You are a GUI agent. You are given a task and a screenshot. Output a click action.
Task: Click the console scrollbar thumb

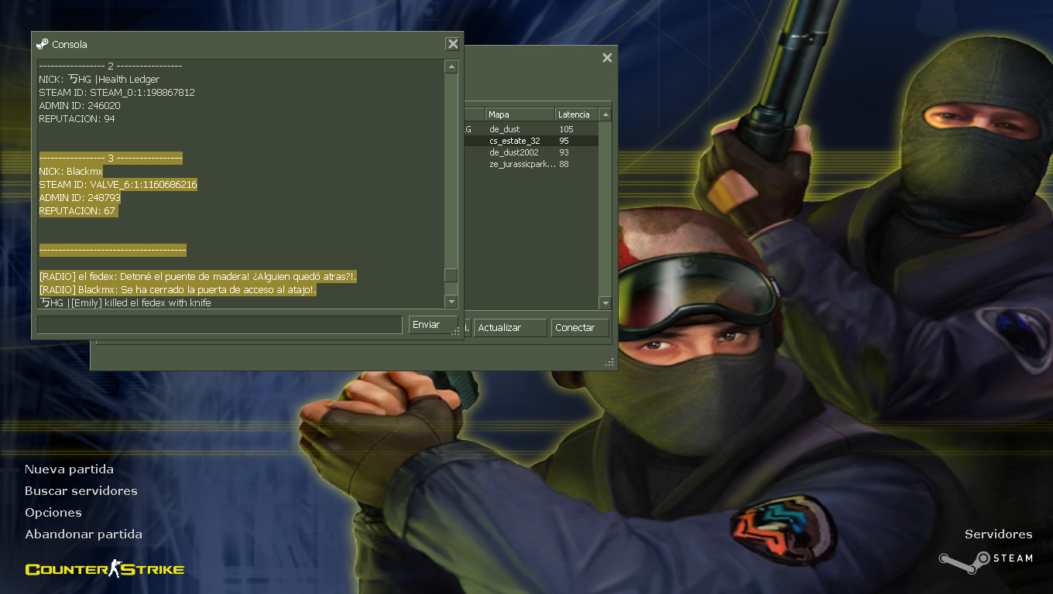tap(451, 275)
